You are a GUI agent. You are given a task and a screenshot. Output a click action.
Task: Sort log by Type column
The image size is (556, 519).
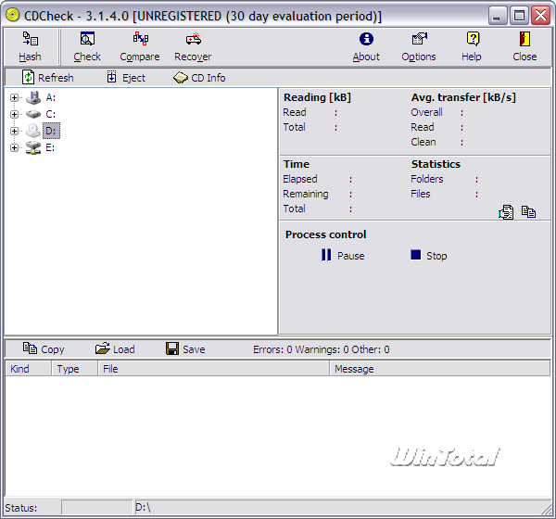(74, 369)
